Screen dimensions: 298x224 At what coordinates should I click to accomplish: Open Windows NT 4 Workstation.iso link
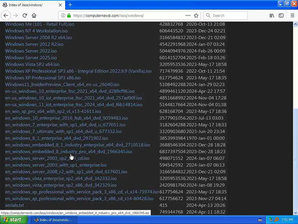pos(36,31)
